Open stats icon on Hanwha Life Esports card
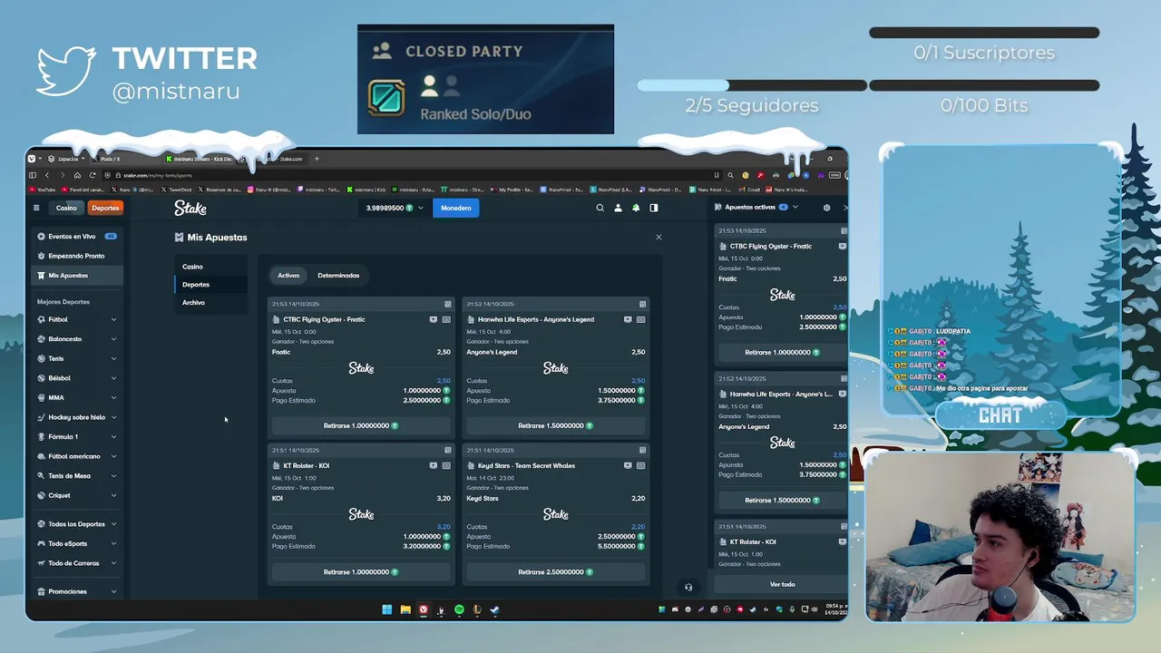Screen dimensions: 1161x653 point(641,319)
